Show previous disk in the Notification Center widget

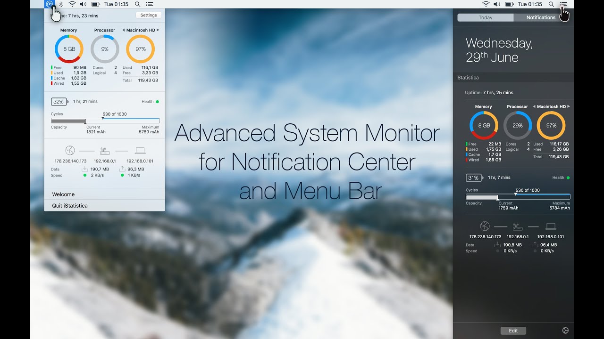click(x=534, y=106)
